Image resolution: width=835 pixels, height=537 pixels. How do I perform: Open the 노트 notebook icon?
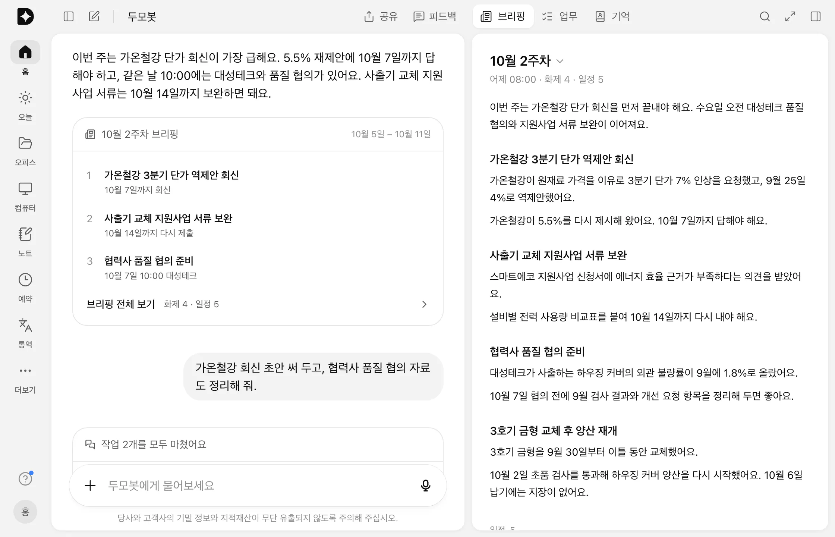click(25, 234)
